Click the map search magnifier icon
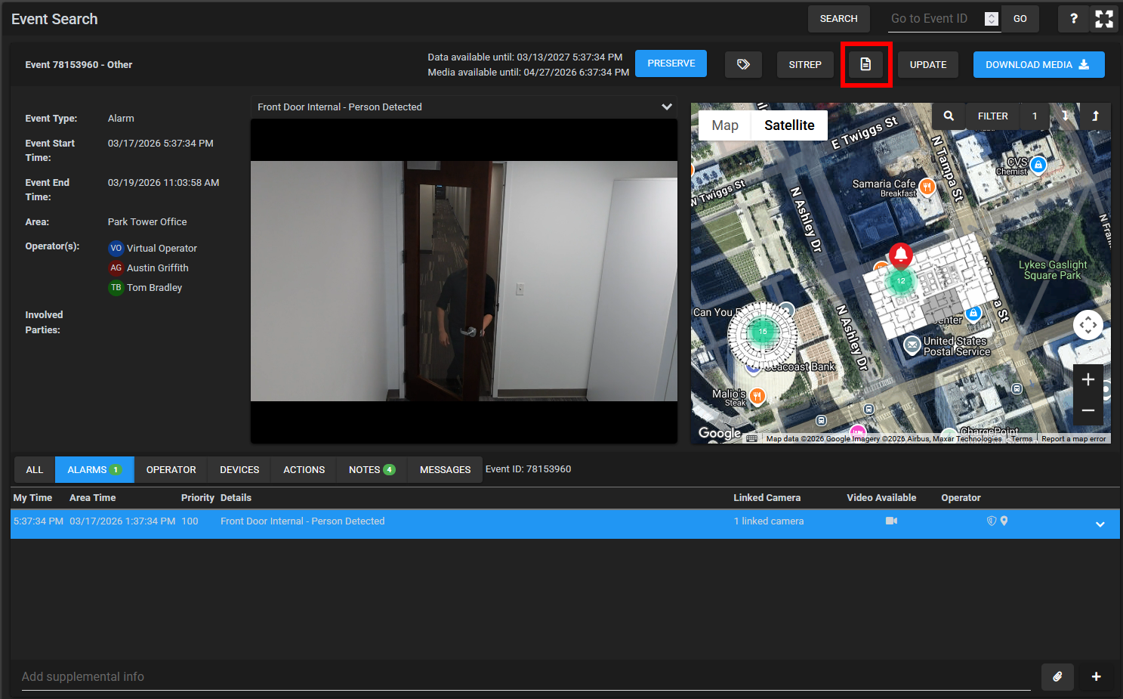The width and height of the screenshot is (1123, 699). [x=949, y=116]
